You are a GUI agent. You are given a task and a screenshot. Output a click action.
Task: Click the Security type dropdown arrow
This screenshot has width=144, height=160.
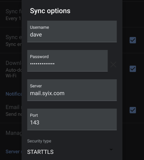point(111,150)
